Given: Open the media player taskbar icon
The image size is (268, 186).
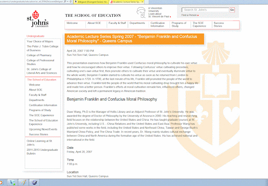Looking at the screenshot, I should pos(2,183).
